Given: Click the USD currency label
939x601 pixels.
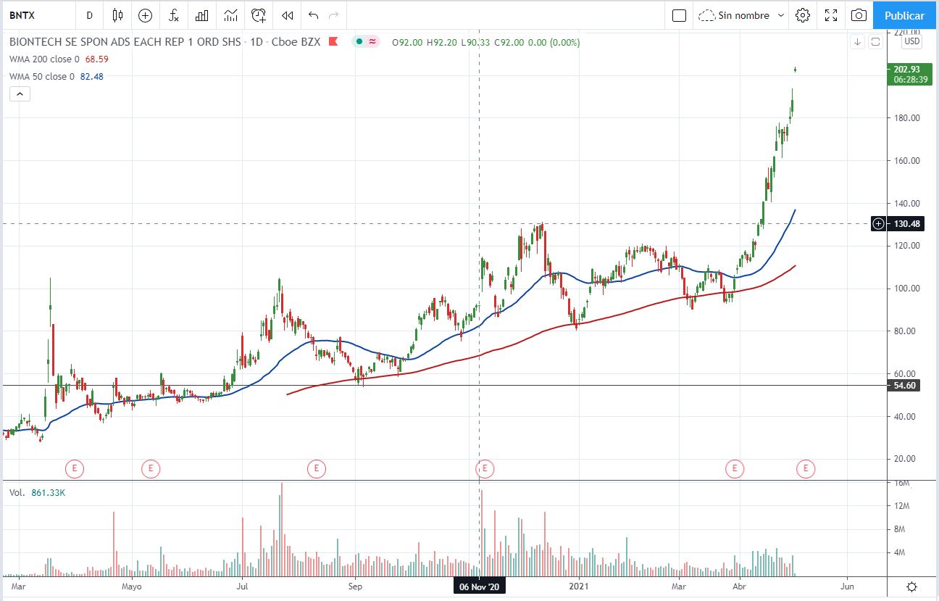Looking at the screenshot, I should [911, 42].
